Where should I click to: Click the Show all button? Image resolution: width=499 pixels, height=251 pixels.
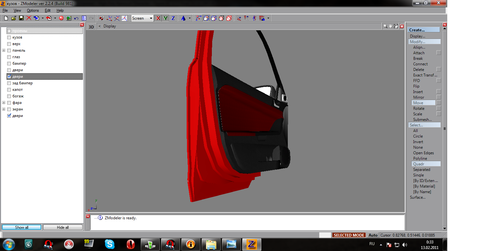(22, 227)
